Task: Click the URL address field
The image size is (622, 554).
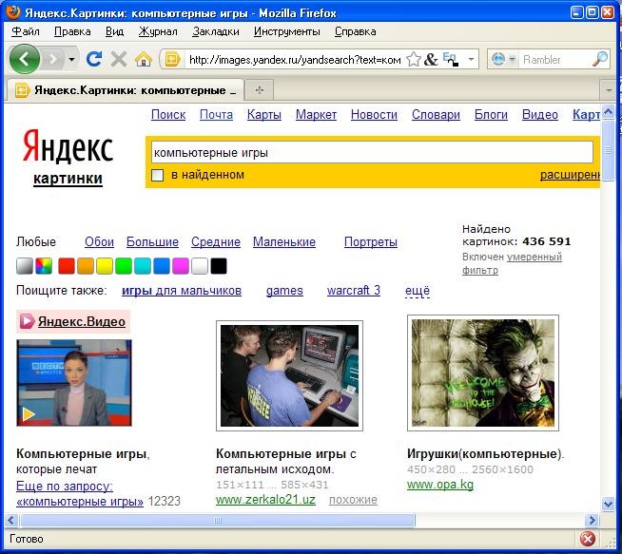Action: [x=295, y=60]
